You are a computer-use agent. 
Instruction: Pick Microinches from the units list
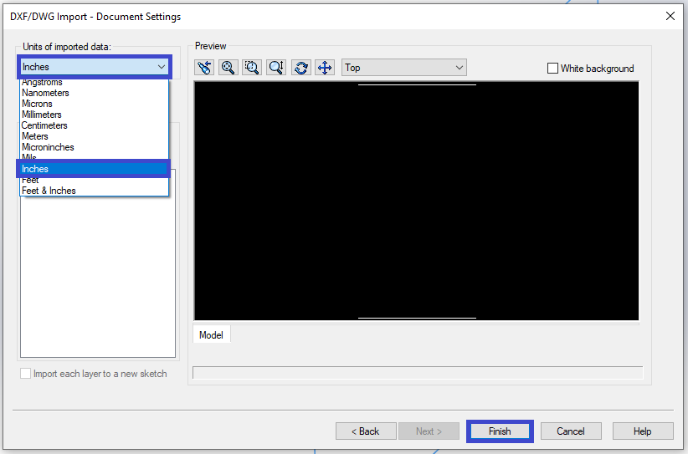tap(94, 147)
